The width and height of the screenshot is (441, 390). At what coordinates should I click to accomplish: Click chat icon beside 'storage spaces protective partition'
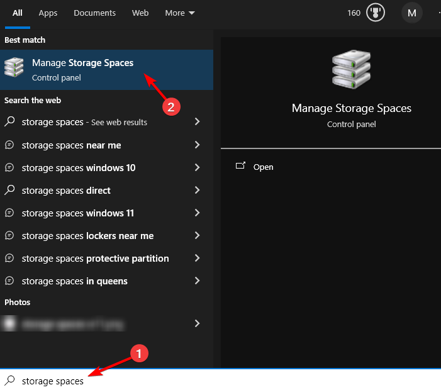click(9, 258)
